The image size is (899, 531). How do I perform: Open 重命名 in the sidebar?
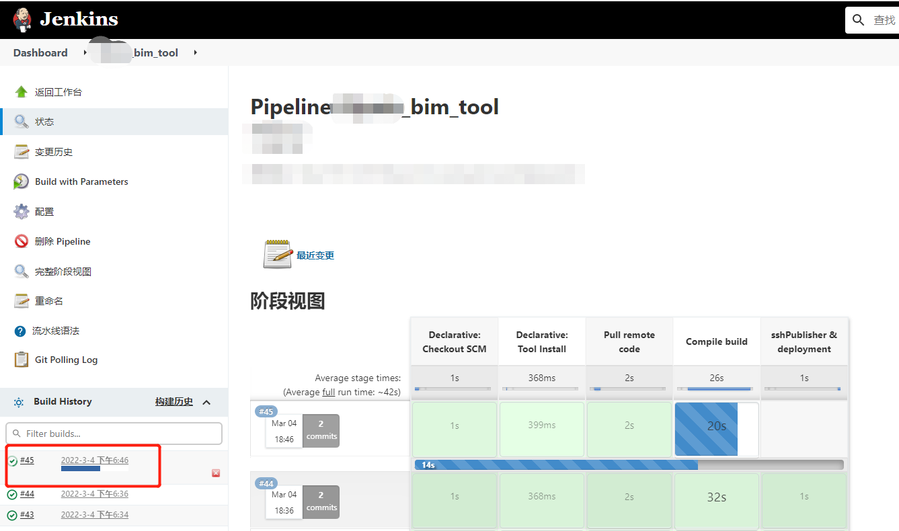click(x=49, y=301)
